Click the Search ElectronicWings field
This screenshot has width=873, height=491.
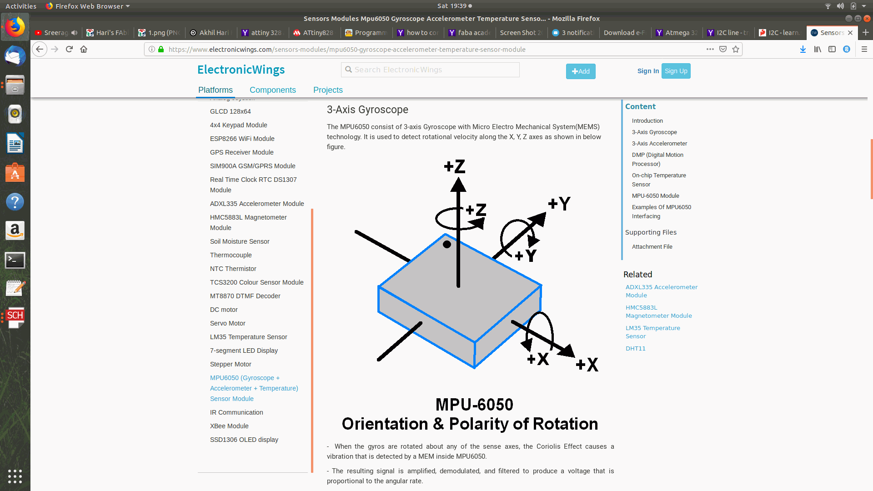[430, 70]
